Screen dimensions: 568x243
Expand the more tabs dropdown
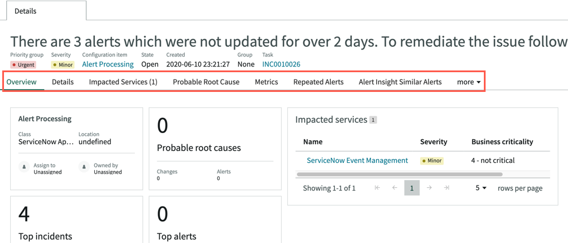point(469,82)
